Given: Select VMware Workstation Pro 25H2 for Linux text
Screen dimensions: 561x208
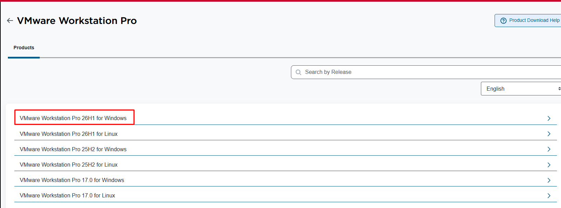Looking at the screenshot, I should [x=69, y=165].
